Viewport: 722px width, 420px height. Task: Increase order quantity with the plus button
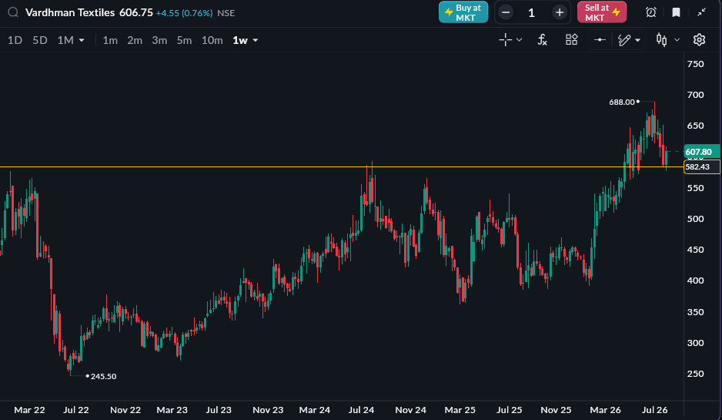560,12
